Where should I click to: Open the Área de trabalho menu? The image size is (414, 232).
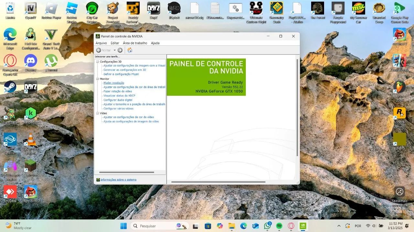135,43
